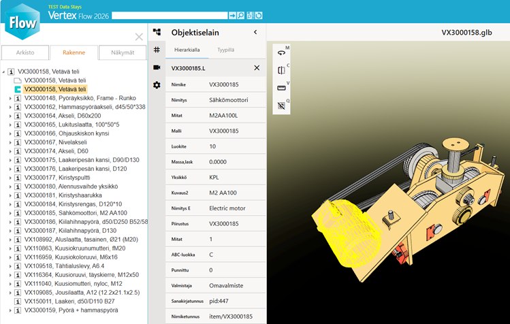The image size is (510, 324).
Task: Switch to the Arkisto tab
Action: 25,52
